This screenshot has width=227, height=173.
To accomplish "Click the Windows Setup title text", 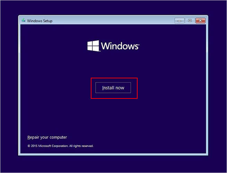I will [40, 21].
